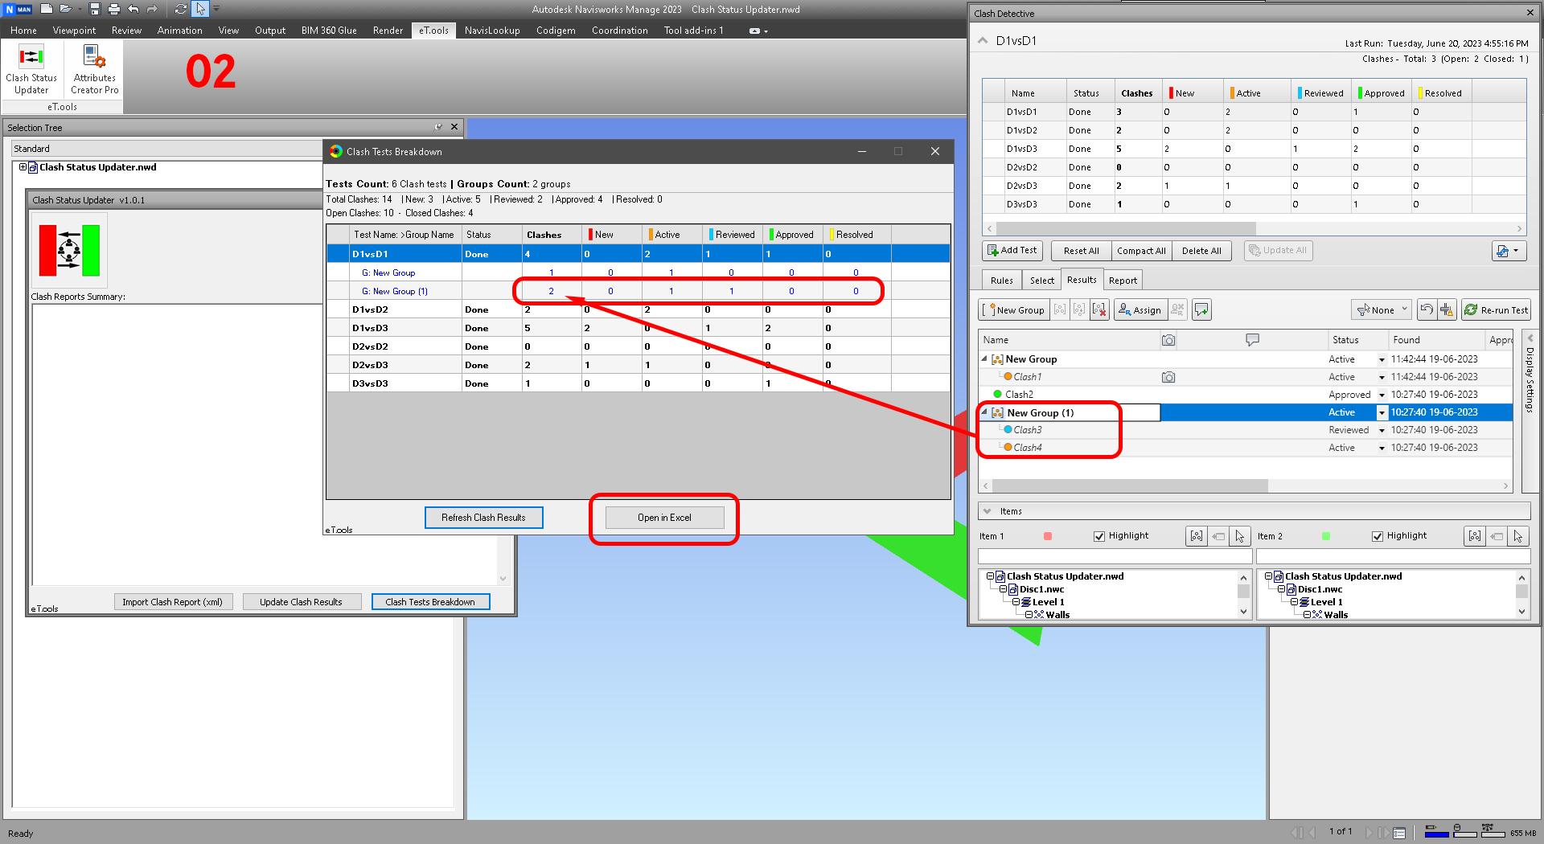This screenshot has height=844, width=1544.
Task: Click the Add Comment speech bubble icon
Action: pos(1201,309)
